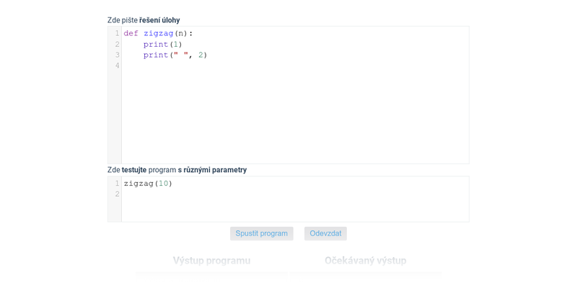Screen dimensions: 577x288
Task: Select line number 4 in solution editor gutter
Action: tap(117, 66)
